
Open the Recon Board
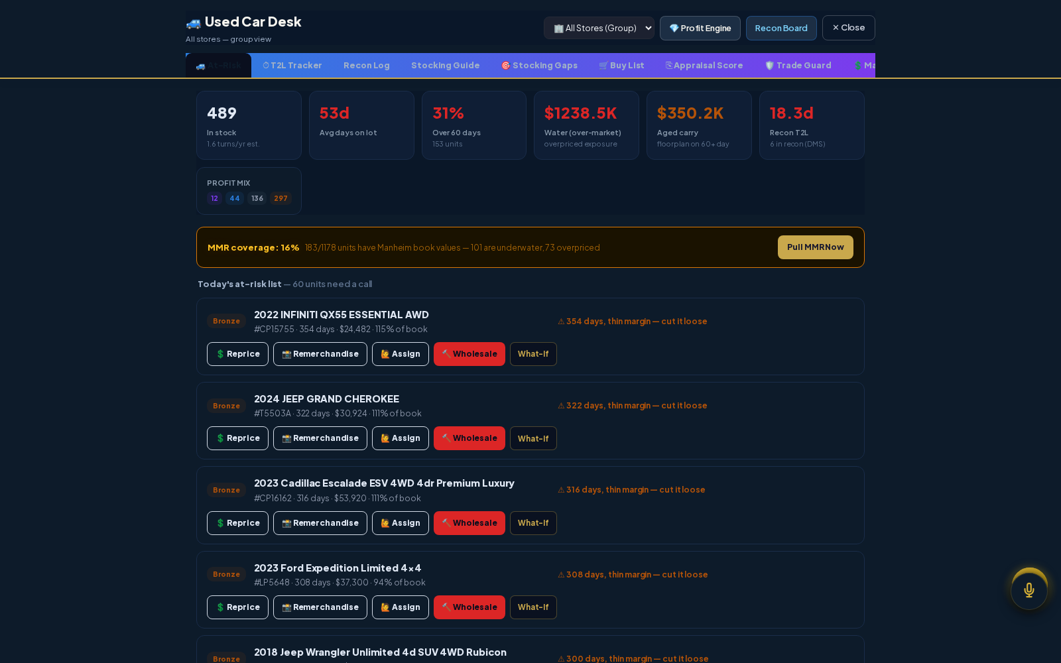tap(781, 28)
